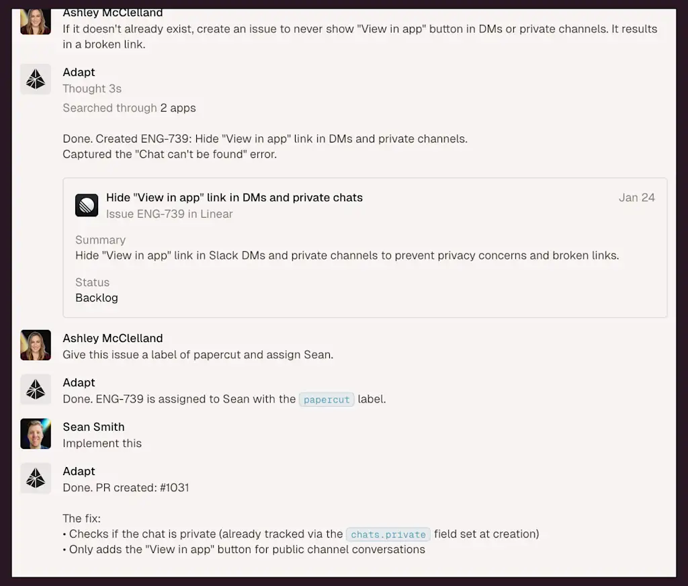
Task: Click Ashley McClelland's name above the papercut request
Action: pos(112,338)
